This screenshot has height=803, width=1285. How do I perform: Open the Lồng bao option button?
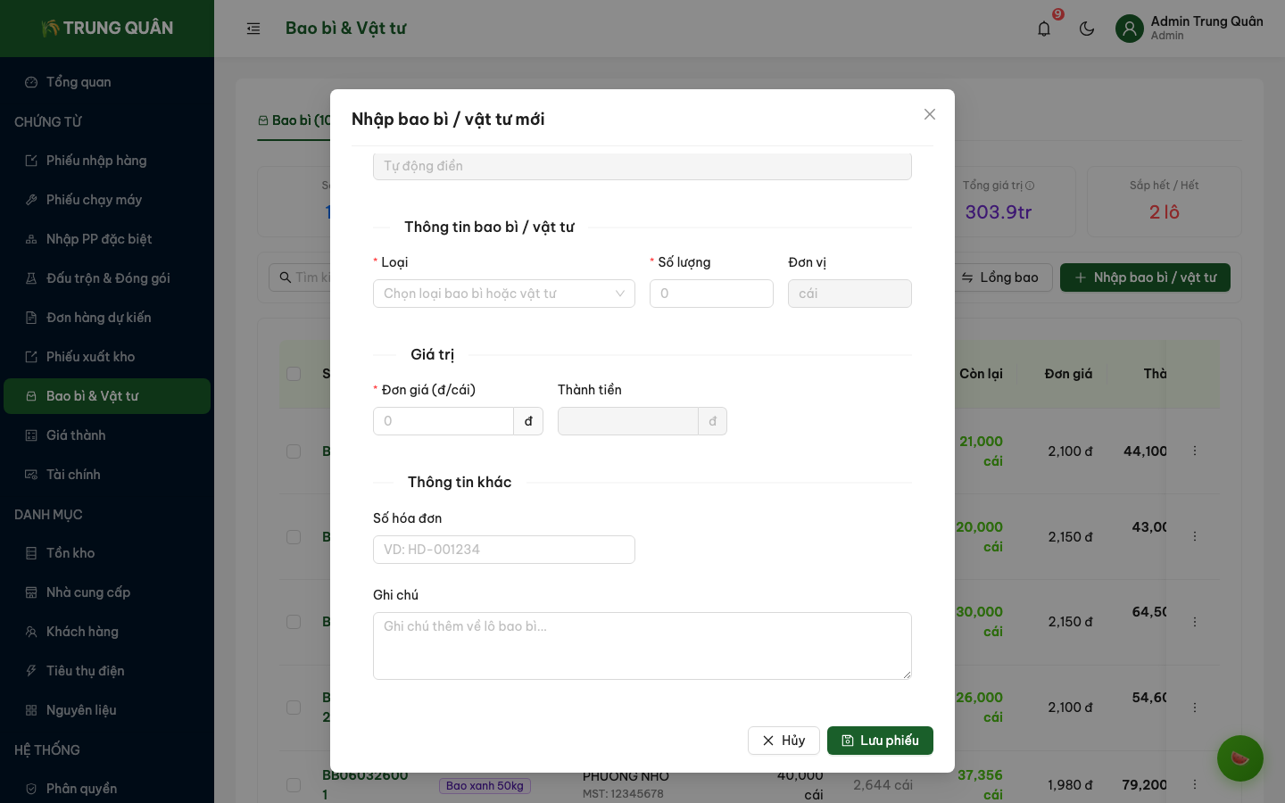click(1000, 277)
